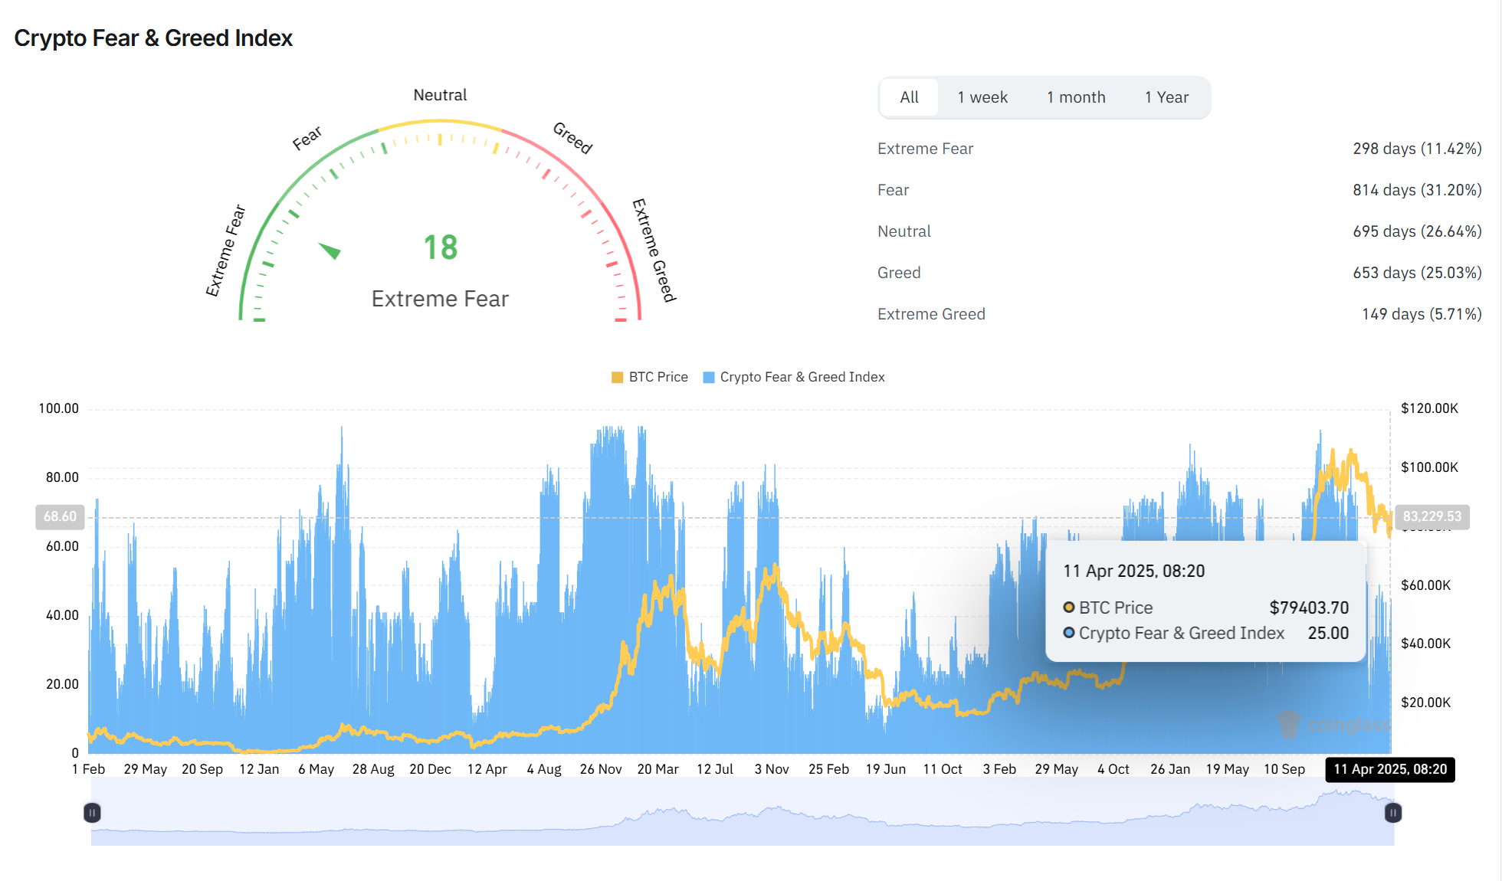Grab the right range slider handle
Screen dimensions: 1502x881
1393,812
